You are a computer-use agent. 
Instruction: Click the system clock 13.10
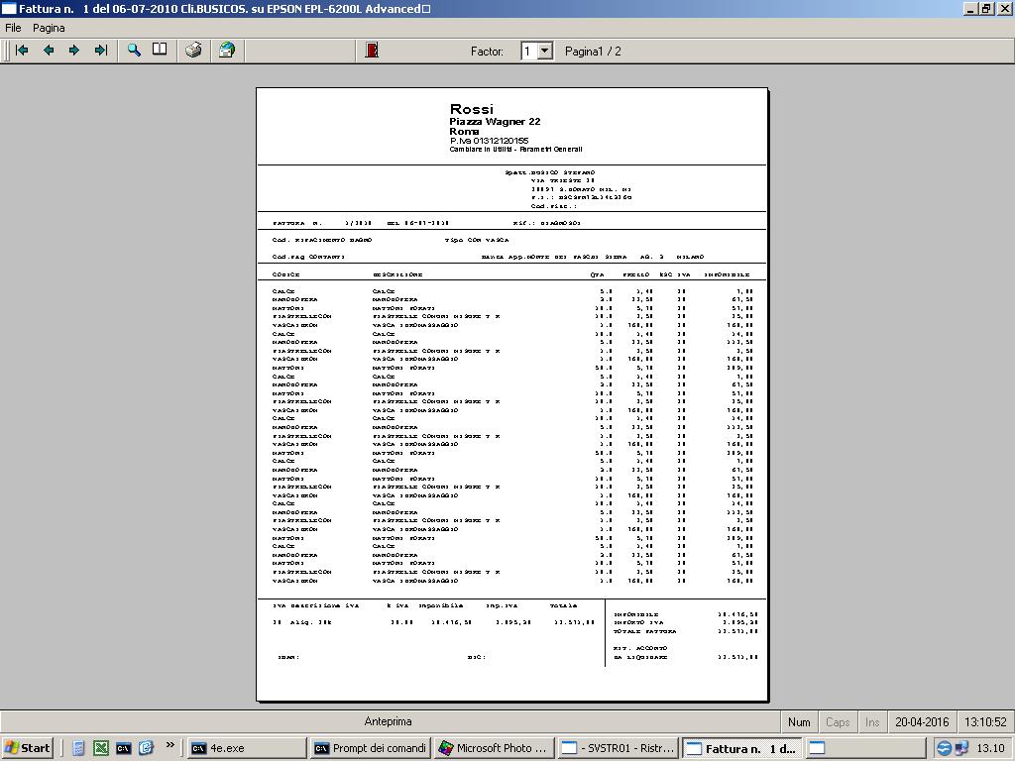pos(990,748)
